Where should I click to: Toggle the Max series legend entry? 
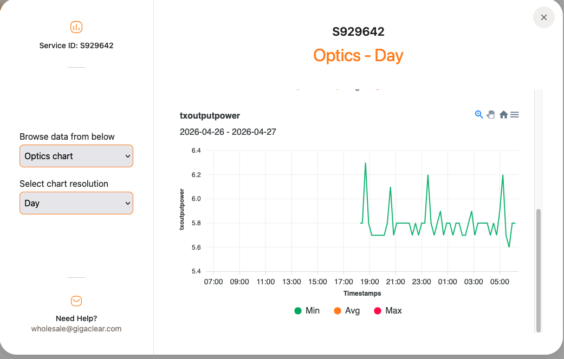point(388,310)
